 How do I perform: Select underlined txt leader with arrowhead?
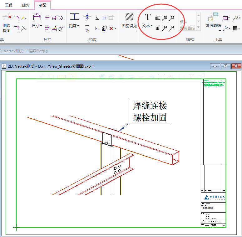(165, 18)
